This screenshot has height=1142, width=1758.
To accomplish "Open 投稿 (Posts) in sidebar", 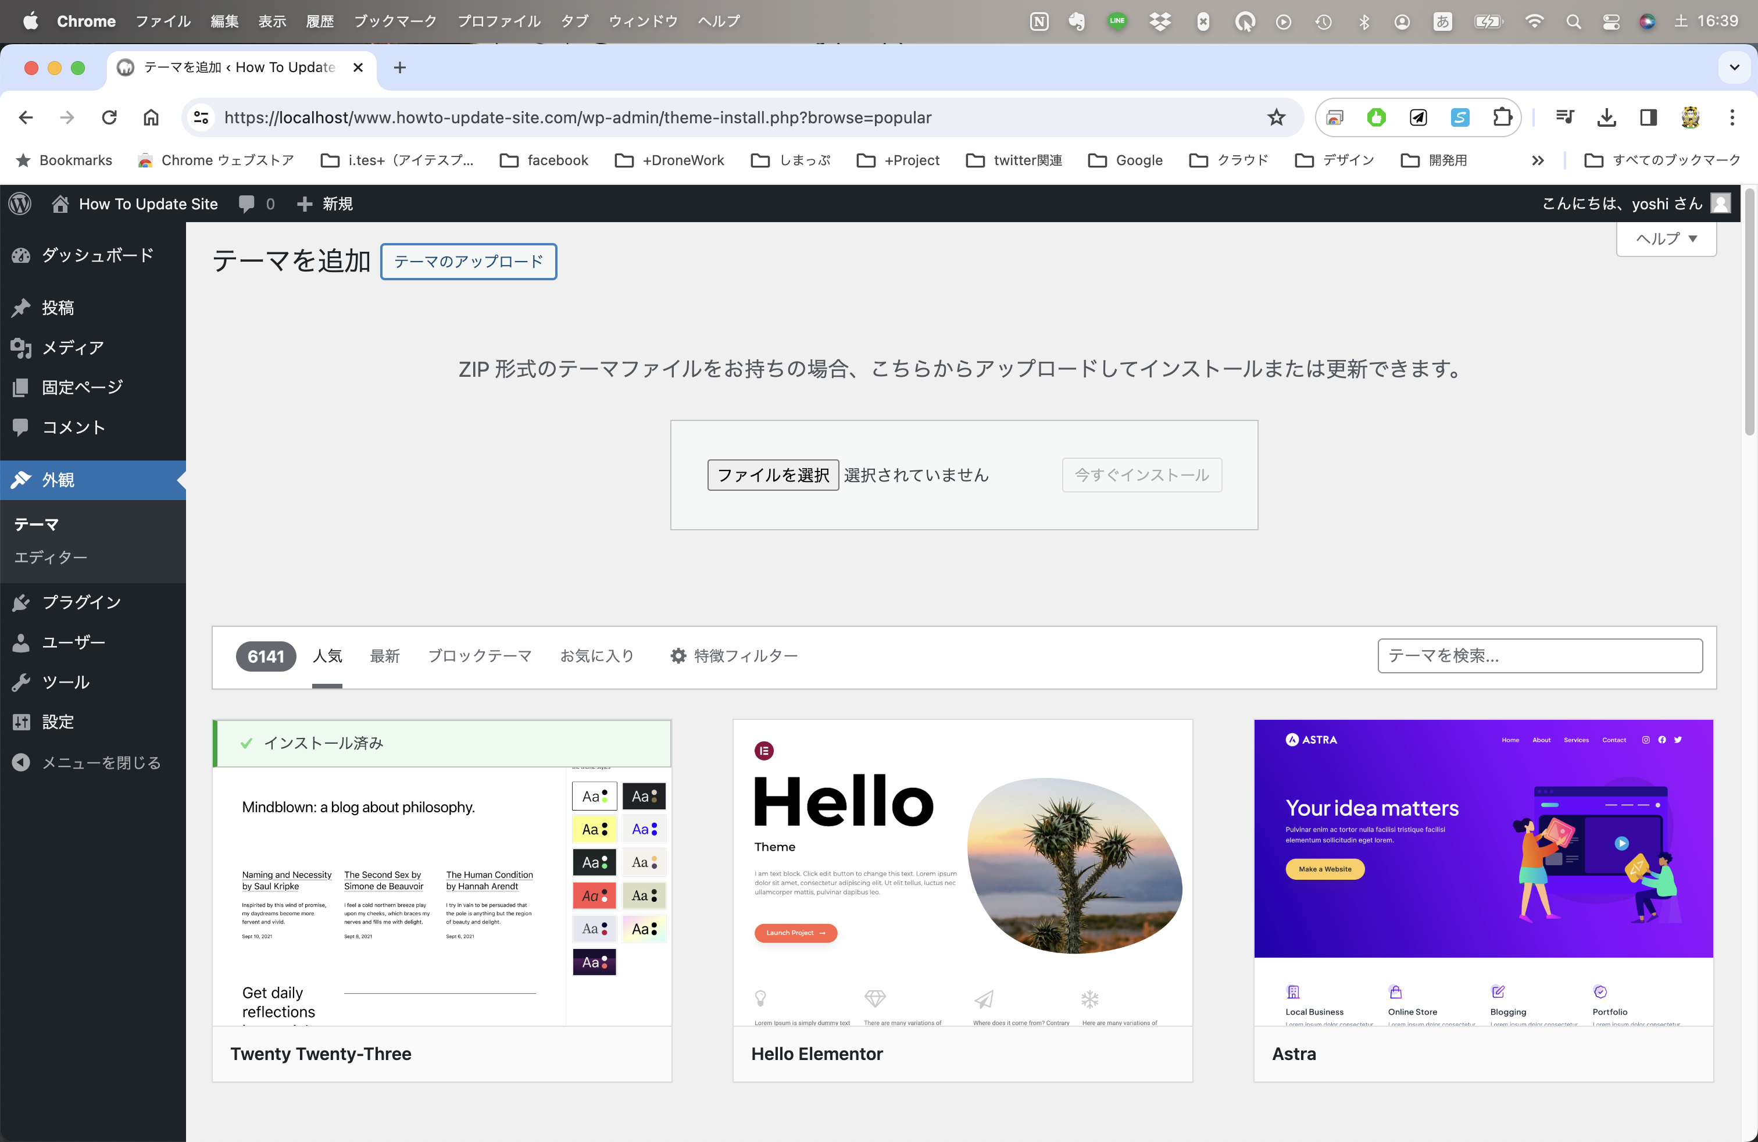I will click(93, 308).
